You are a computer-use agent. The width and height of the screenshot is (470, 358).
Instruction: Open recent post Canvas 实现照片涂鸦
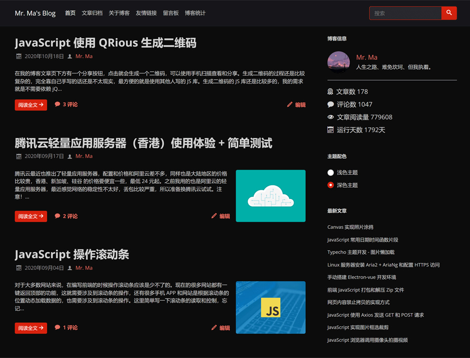click(x=350, y=227)
